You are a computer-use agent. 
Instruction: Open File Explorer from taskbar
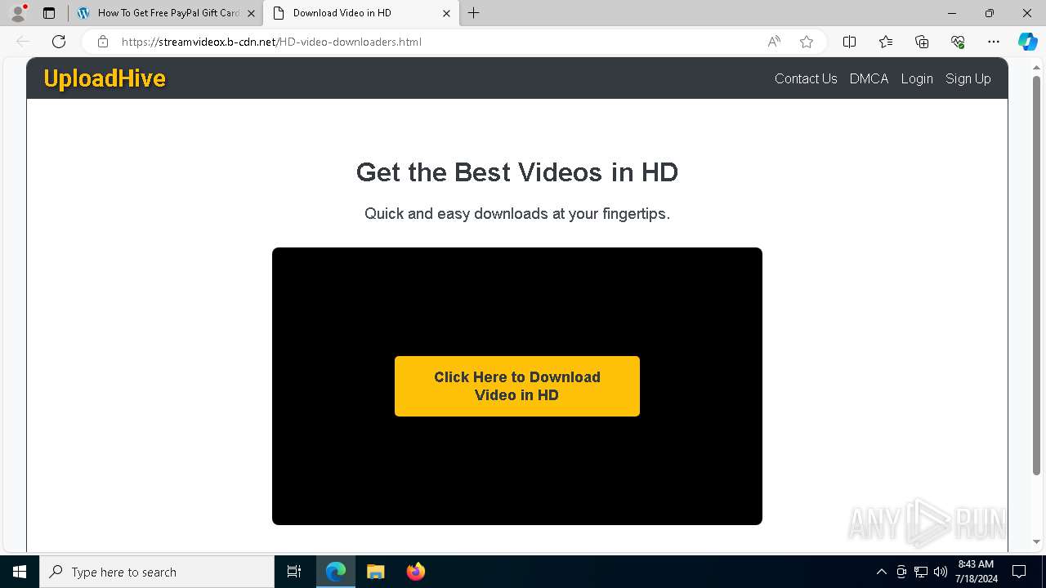coord(376,572)
